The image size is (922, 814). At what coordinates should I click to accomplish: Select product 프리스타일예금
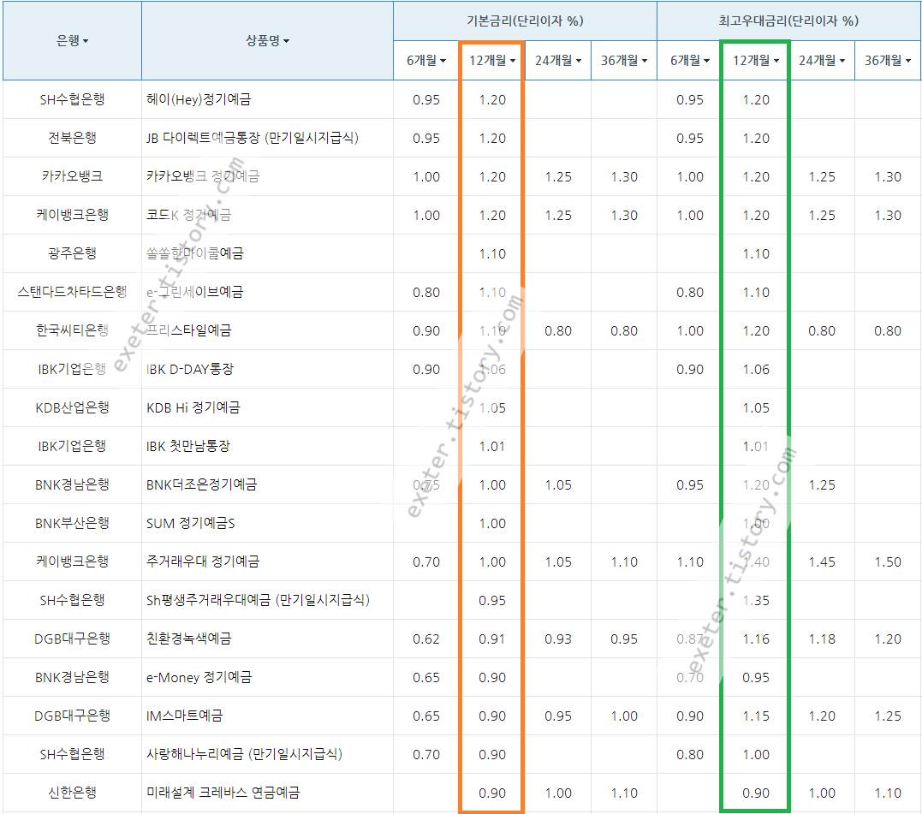coord(188,330)
